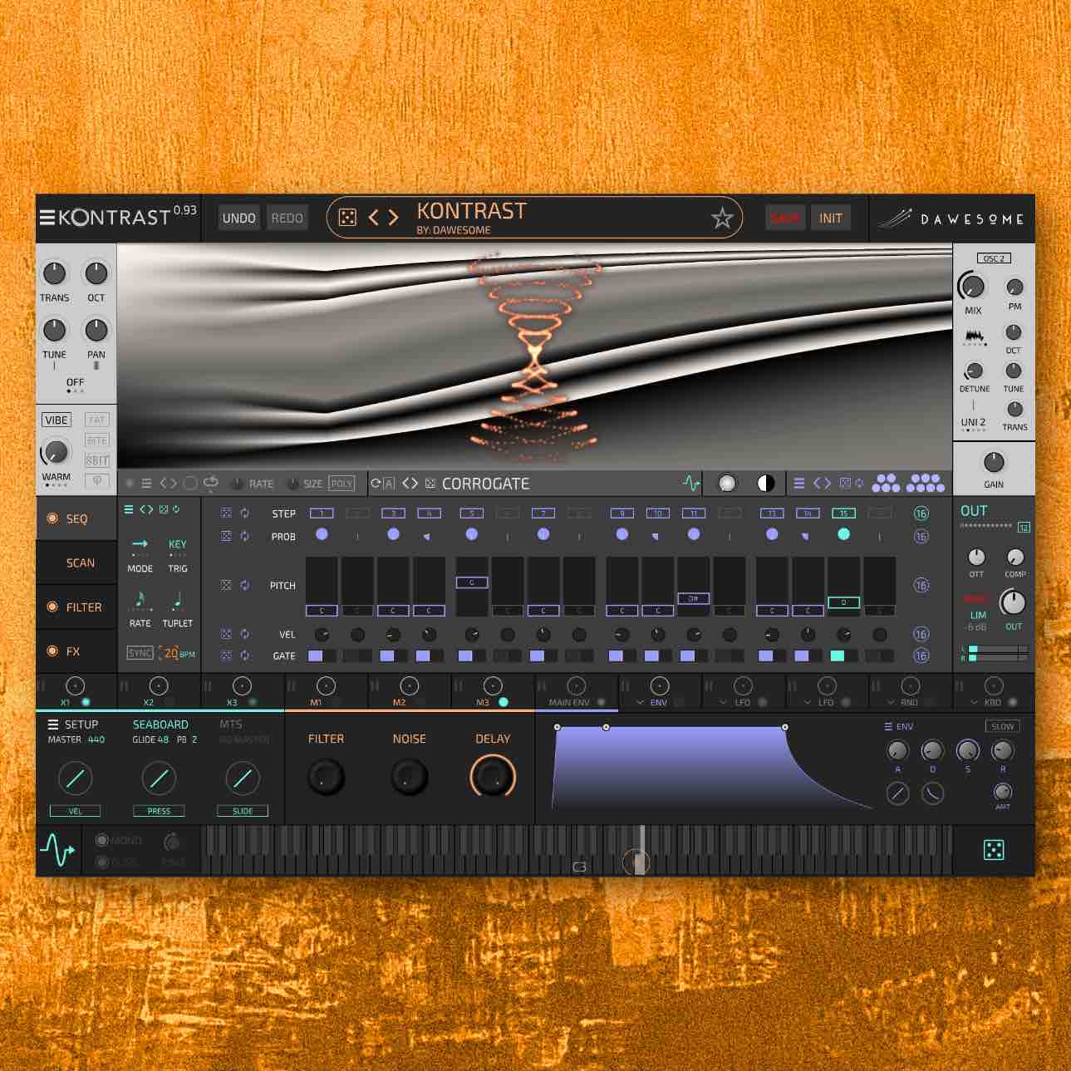1071x1071 pixels.
Task: Click the RATE note icon in sequencer
Action: pos(140,598)
